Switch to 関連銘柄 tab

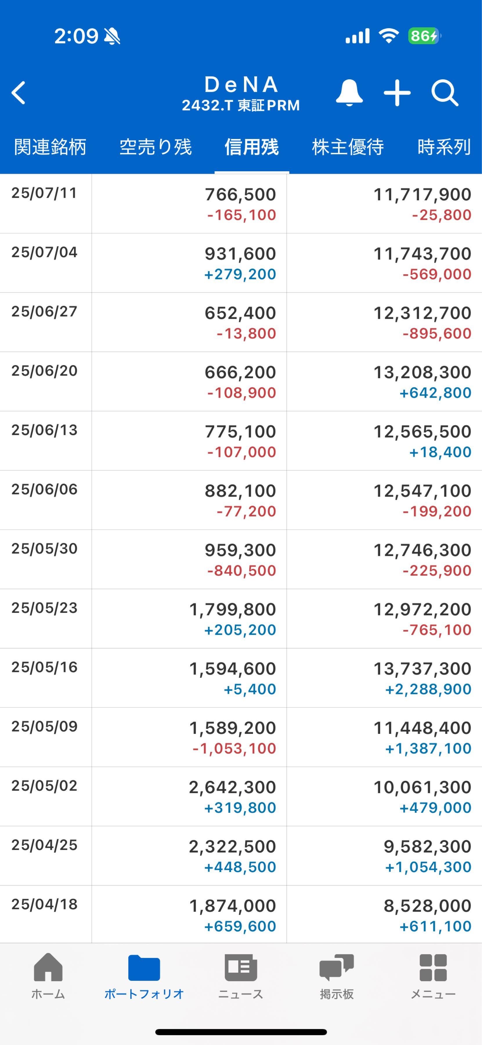(50, 147)
